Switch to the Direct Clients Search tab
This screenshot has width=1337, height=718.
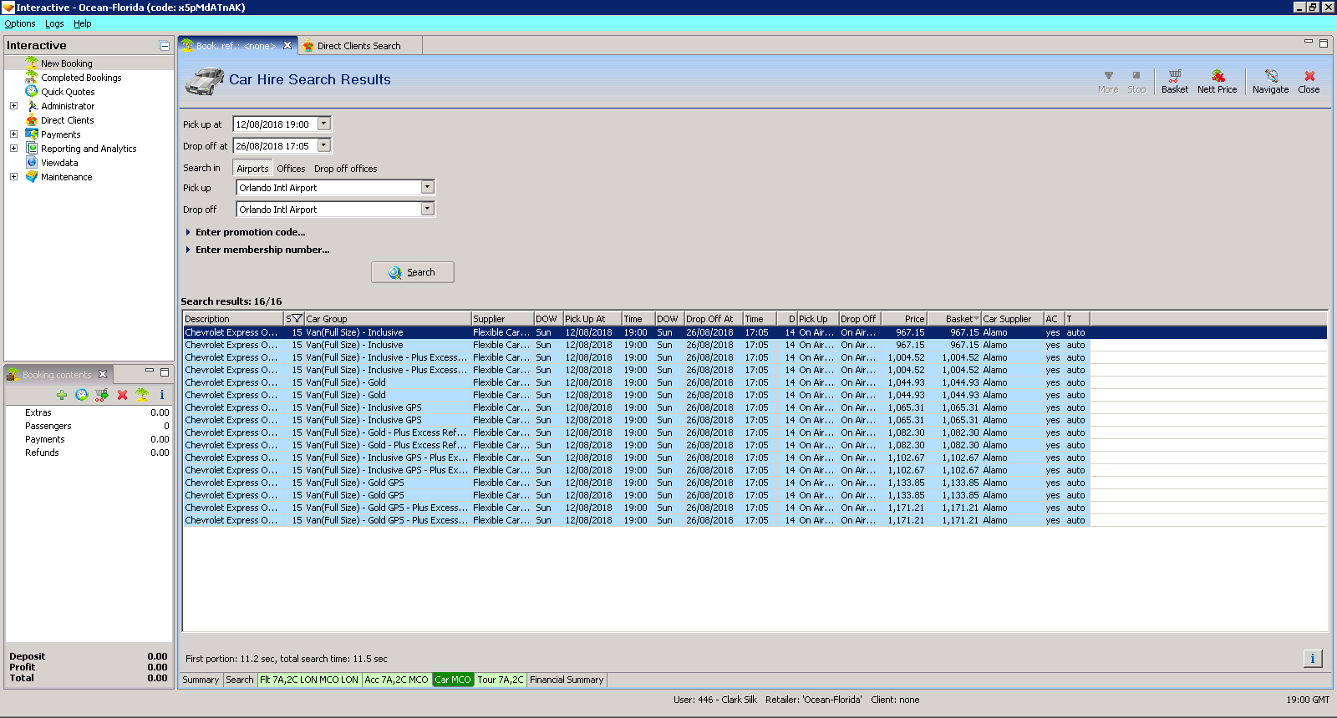click(358, 46)
